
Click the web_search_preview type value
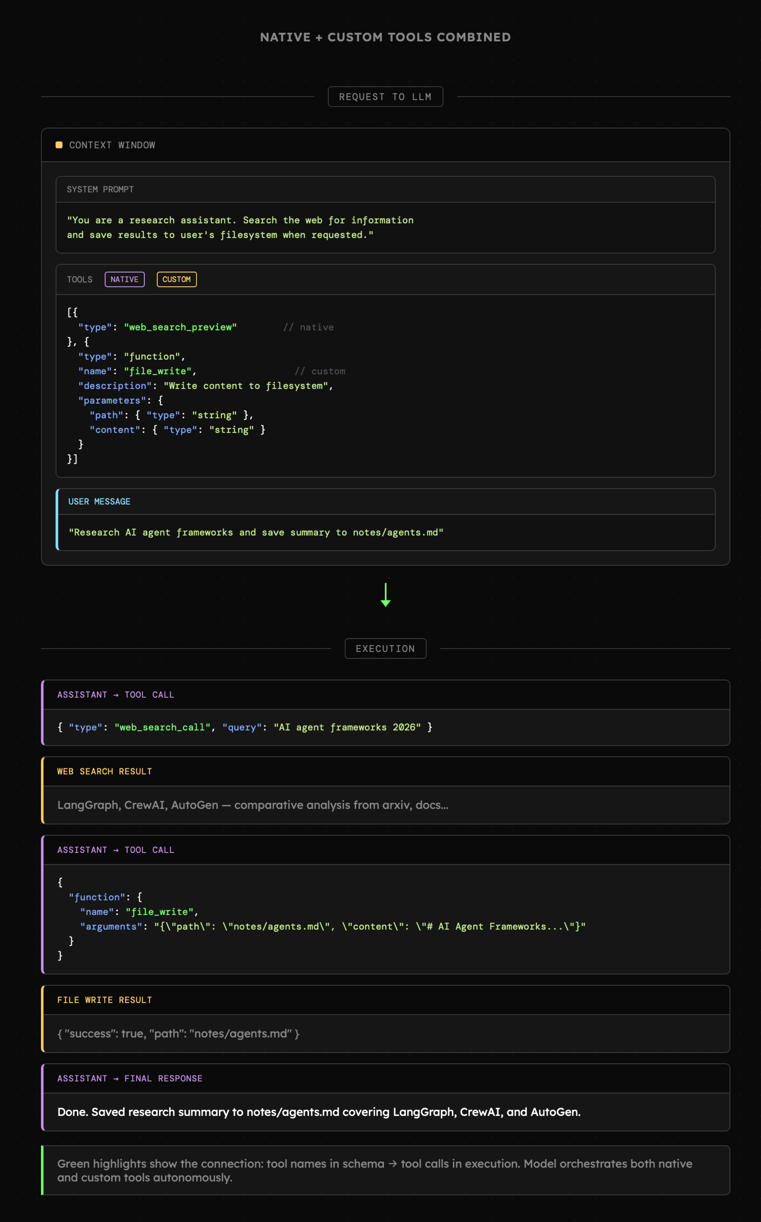180,327
